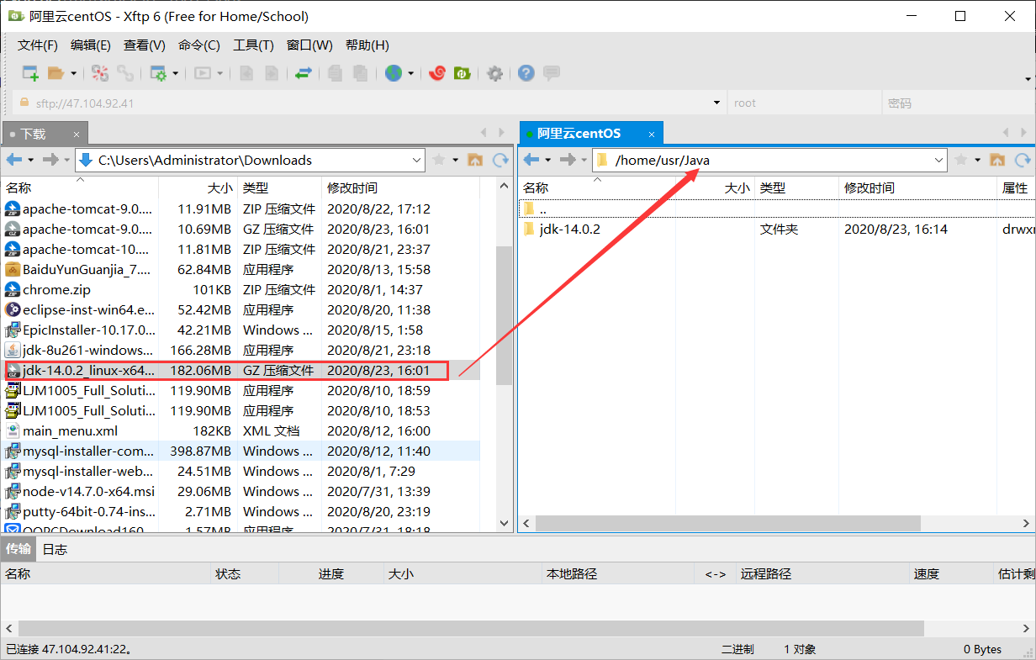Switch to the 传输 tab
1036x660 pixels.
click(x=18, y=550)
